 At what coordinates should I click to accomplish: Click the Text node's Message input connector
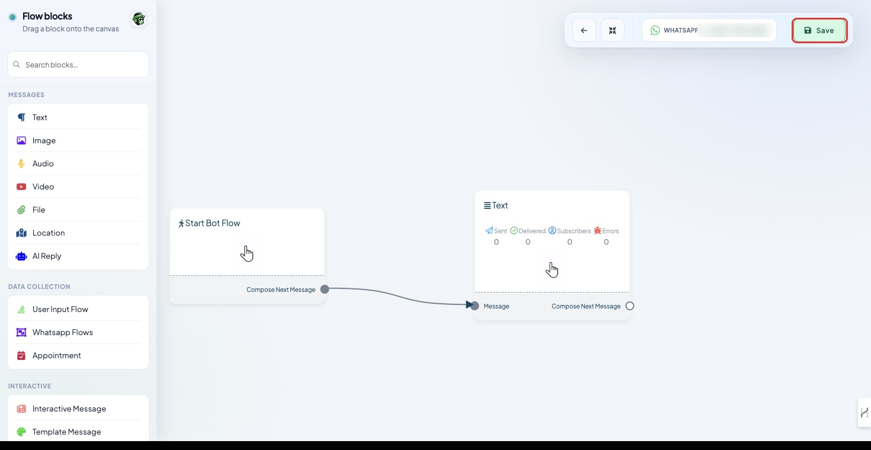475,306
